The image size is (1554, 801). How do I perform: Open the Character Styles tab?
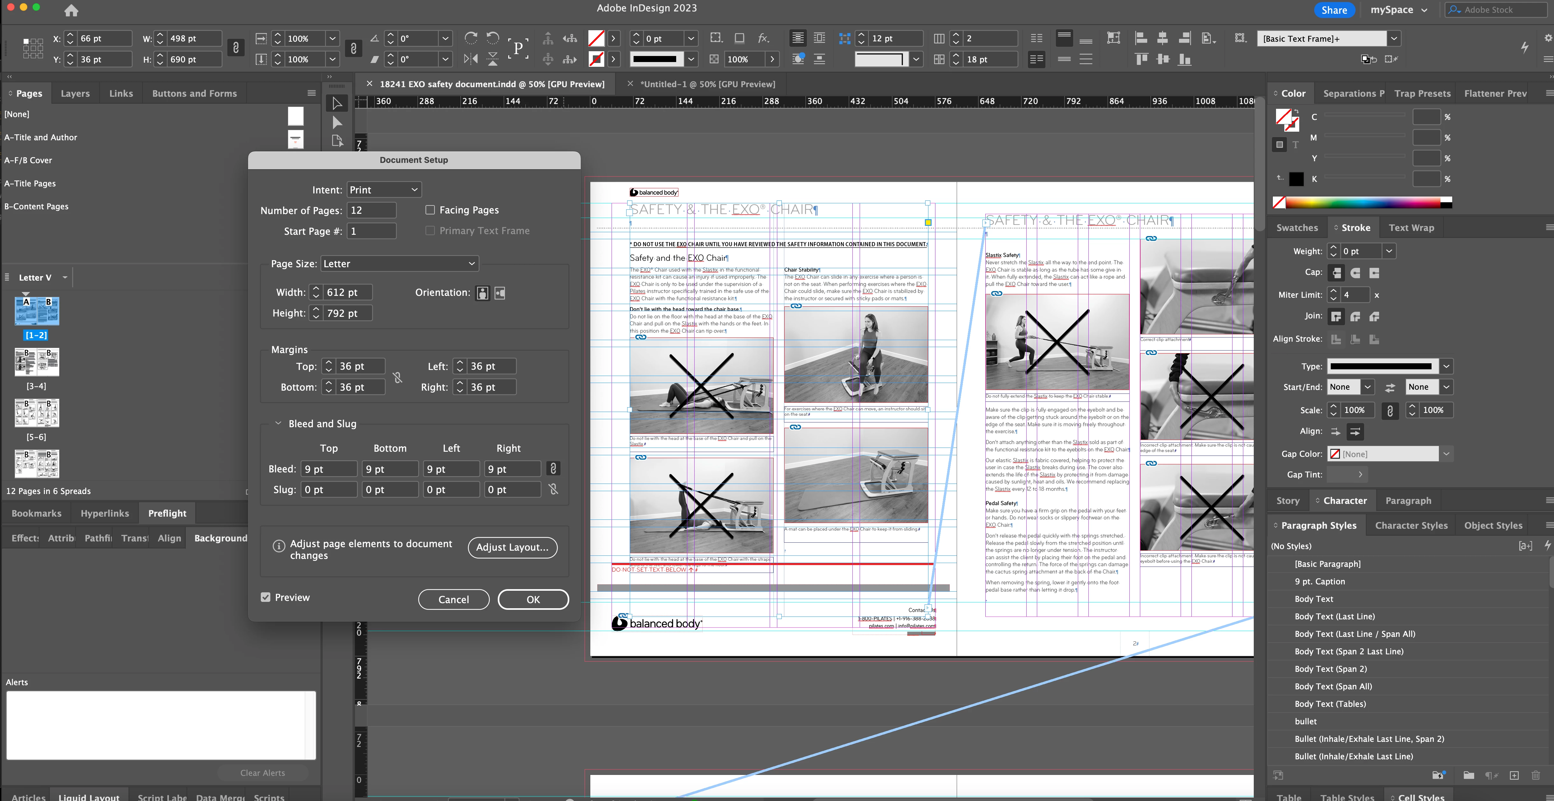pos(1411,525)
